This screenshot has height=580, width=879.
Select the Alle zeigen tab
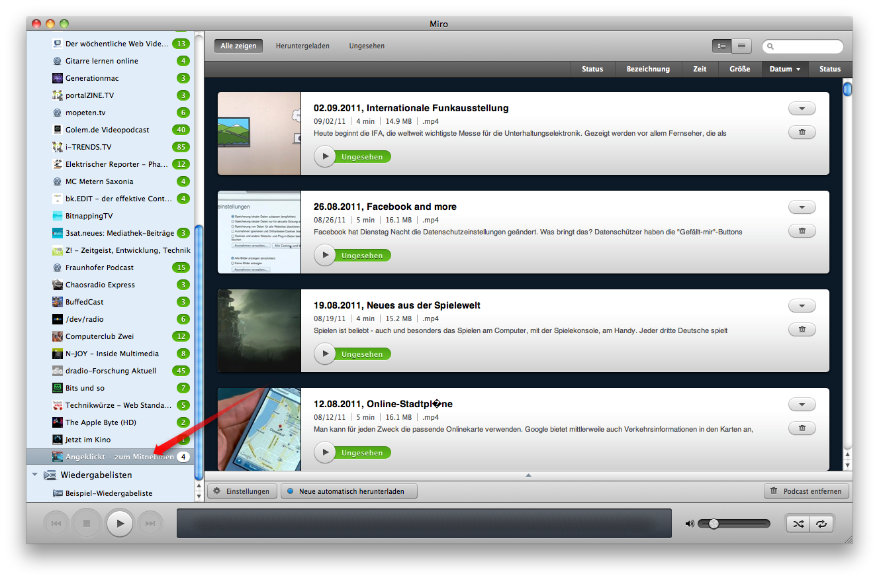pyautogui.click(x=238, y=46)
